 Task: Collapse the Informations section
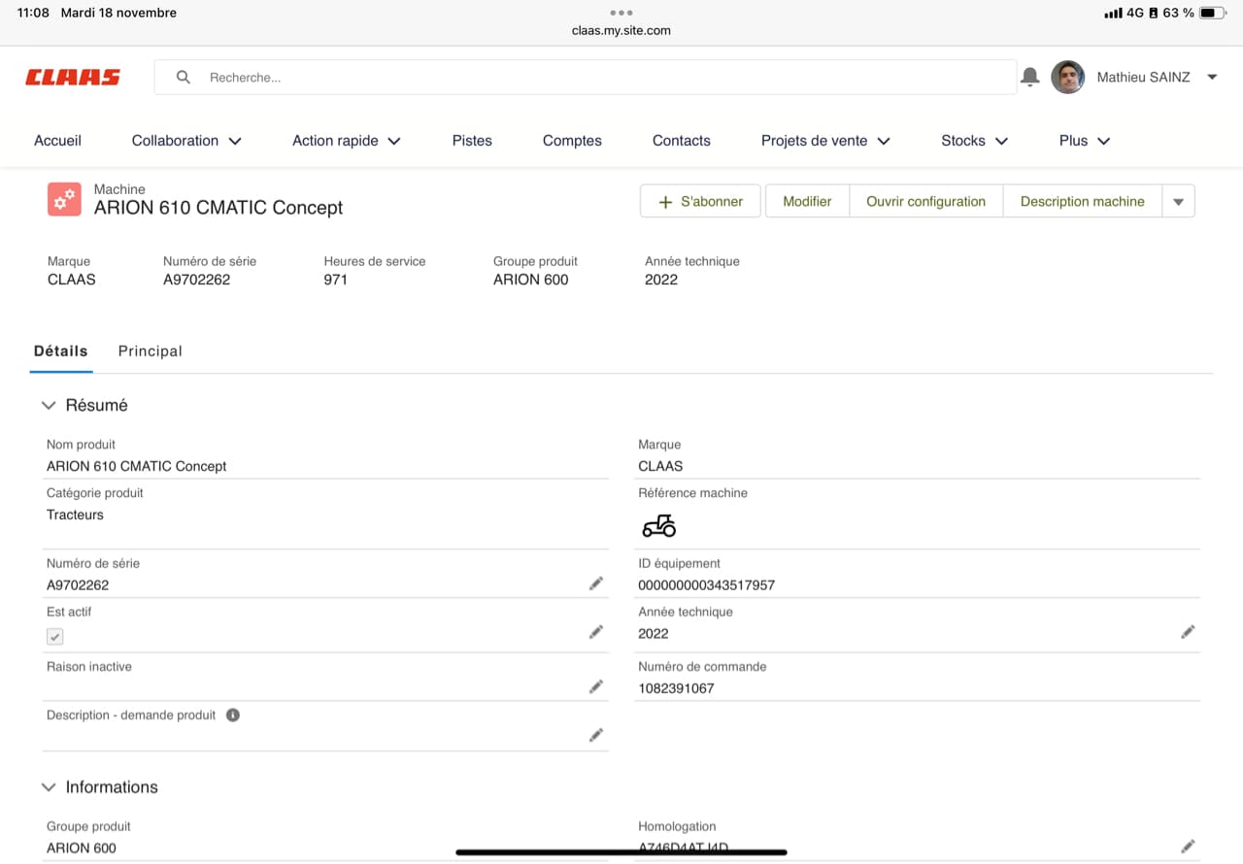point(49,787)
